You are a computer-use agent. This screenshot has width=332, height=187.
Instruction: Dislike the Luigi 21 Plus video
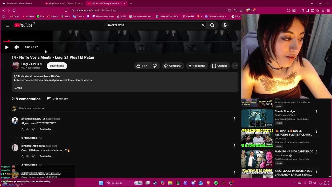click(155, 66)
